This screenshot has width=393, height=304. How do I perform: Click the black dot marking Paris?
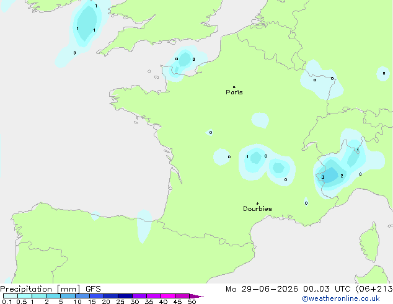pos(234,87)
